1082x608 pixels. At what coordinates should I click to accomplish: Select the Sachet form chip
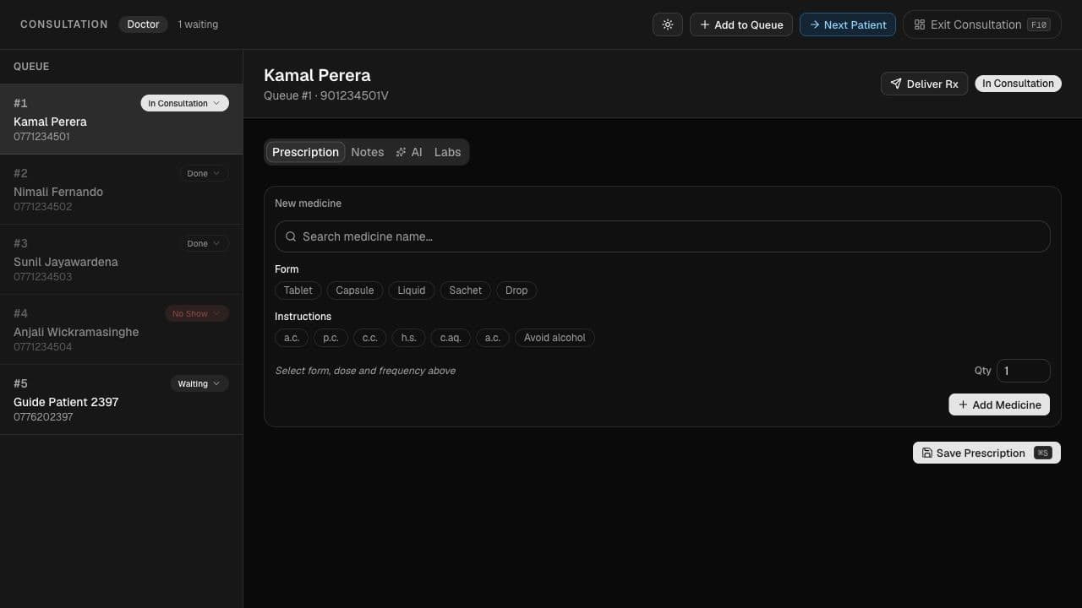click(466, 290)
